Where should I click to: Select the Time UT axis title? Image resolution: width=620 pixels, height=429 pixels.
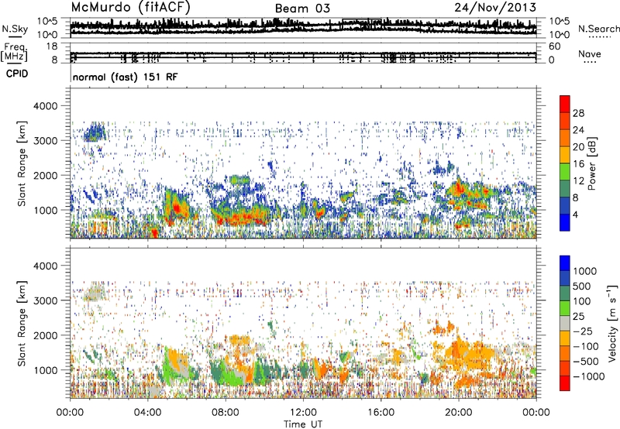(303, 424)
